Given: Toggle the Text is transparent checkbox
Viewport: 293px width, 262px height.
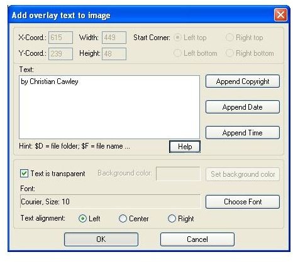Looking at the screenshot, I should (24, 174).
